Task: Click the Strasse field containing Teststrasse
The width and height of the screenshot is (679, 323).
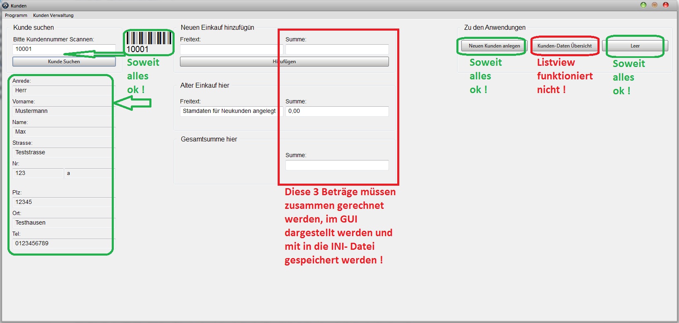Action: (x=62, y=153)
